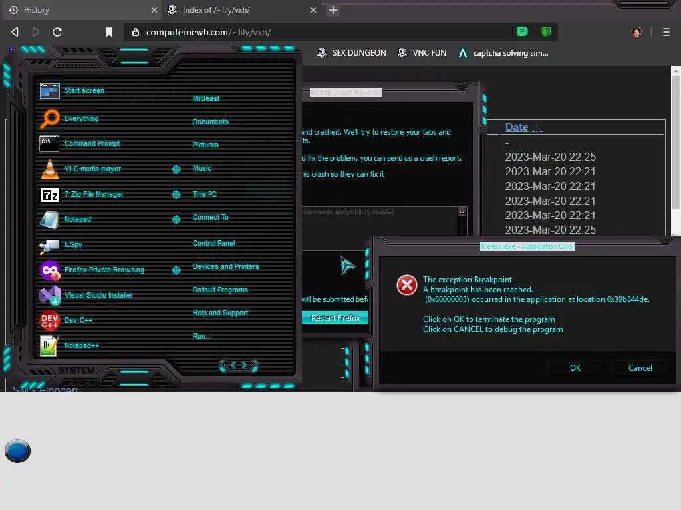
Task: Launch the ILSpy icon
Action: [49, 246]
